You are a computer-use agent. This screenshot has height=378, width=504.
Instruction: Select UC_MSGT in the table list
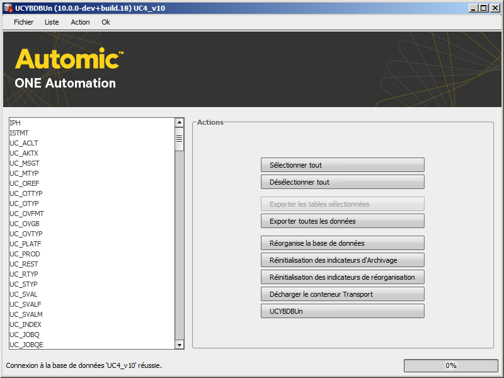[92, 163]
